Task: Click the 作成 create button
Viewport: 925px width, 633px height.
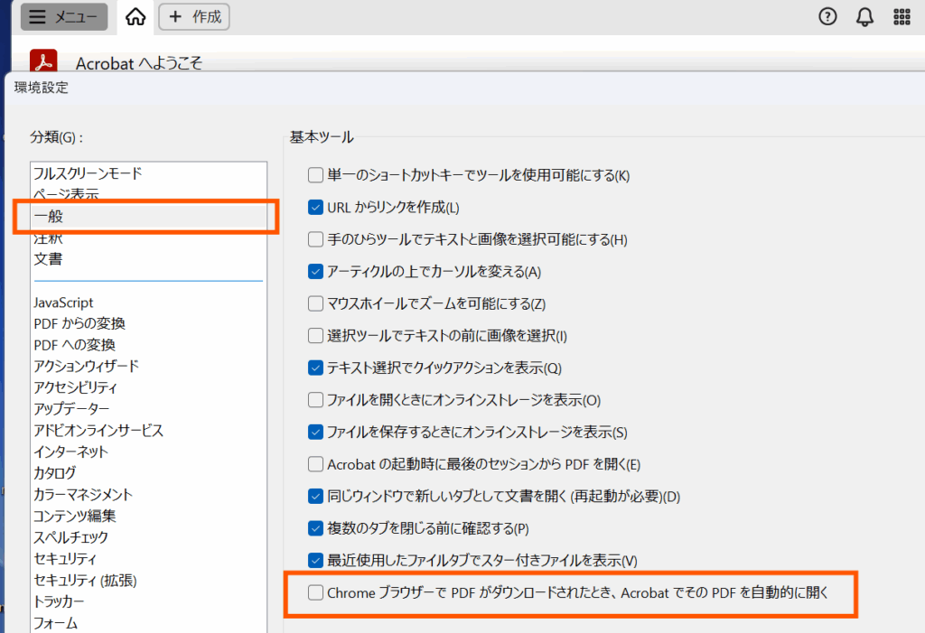Action: point(194,16)
